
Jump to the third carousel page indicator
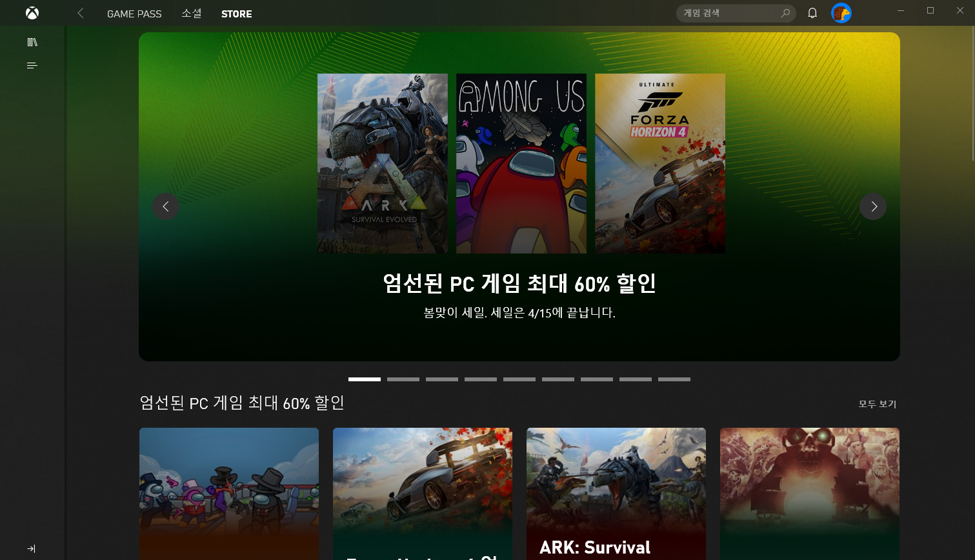(442, 379)
